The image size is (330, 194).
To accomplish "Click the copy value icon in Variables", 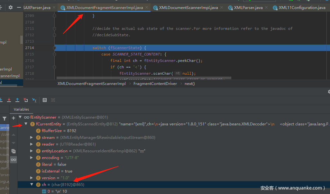I will [x=14, y=151].
